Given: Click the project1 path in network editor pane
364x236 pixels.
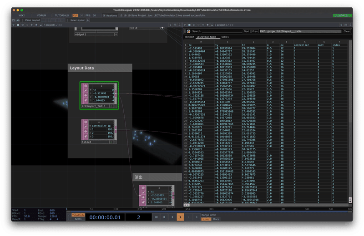Looking at the screenshot, I should click(51, 25).
